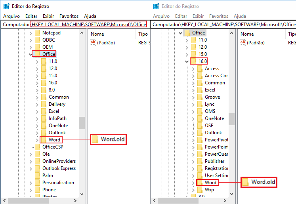Click right tree horizontal scrollbar left arrow
The height and width of the screenshot is (204, 296).
tap(154, 200)
